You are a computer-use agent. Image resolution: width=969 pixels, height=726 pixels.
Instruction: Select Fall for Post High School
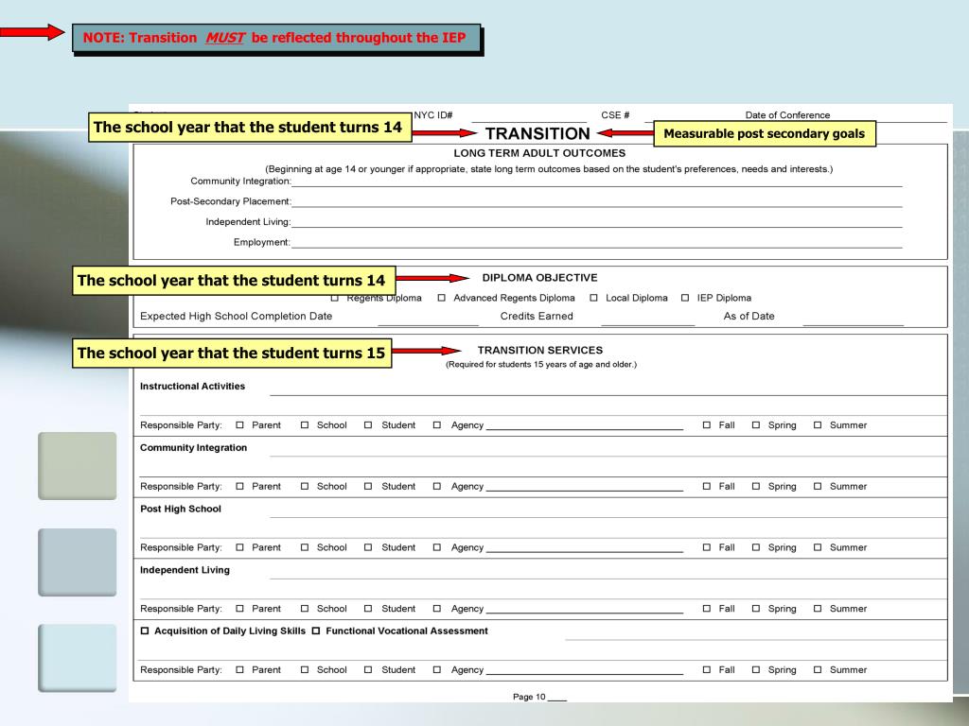point(706,547)
